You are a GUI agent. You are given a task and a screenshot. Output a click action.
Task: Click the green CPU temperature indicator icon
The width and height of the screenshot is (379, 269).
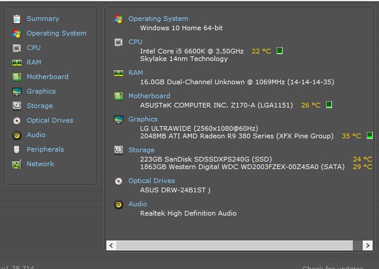(x=280, y=51)
